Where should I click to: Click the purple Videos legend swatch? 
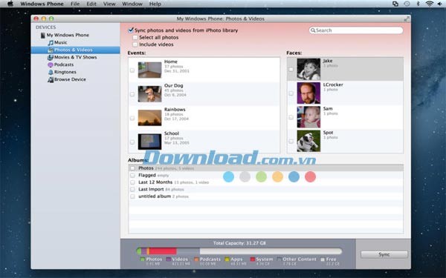tap(169, 259)
